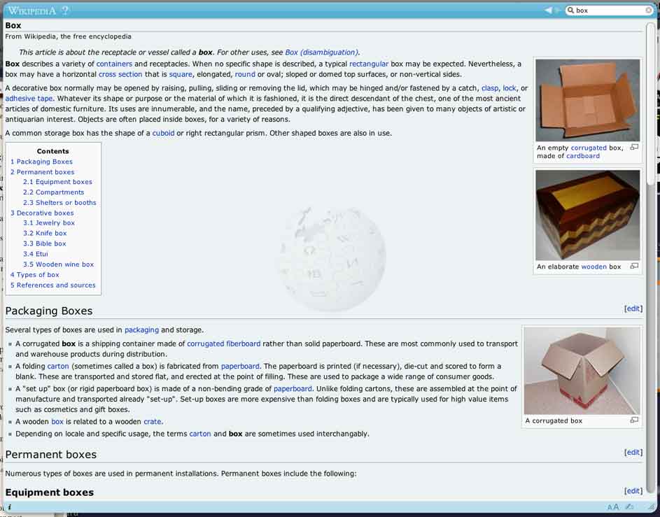Click the vertical scrollbar thumb
This screenshot has height=517, width=660.
(651, 103)
